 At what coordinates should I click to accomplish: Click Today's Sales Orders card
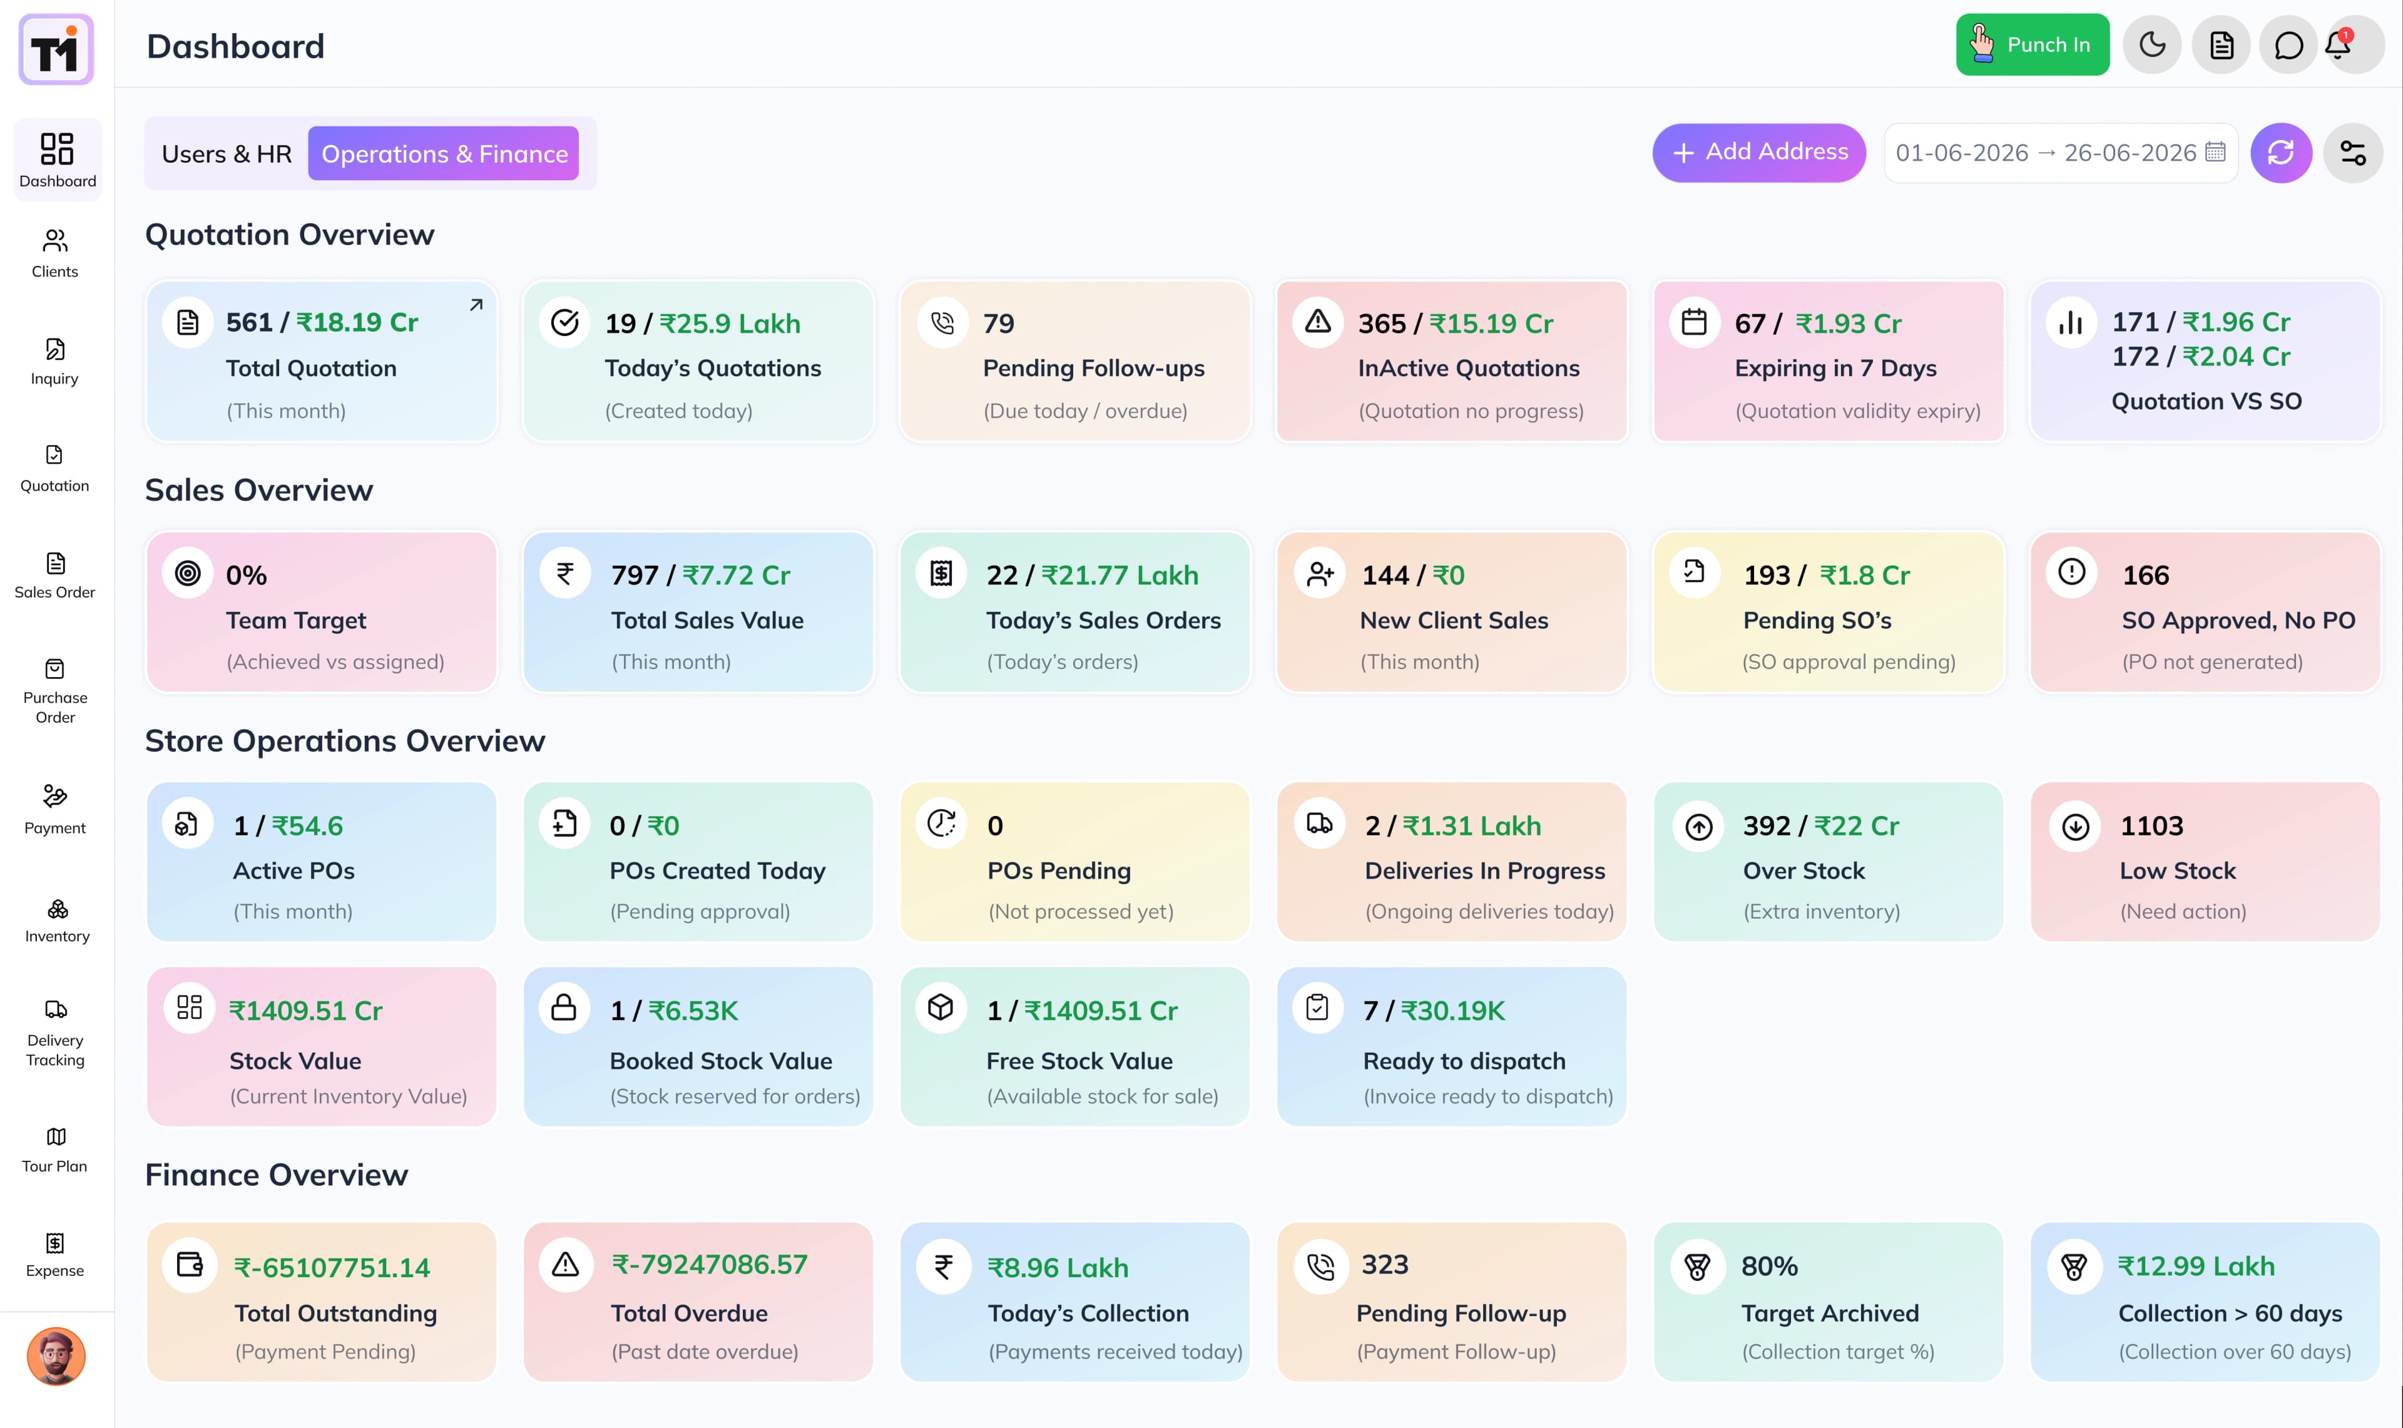click(1076, 612)
